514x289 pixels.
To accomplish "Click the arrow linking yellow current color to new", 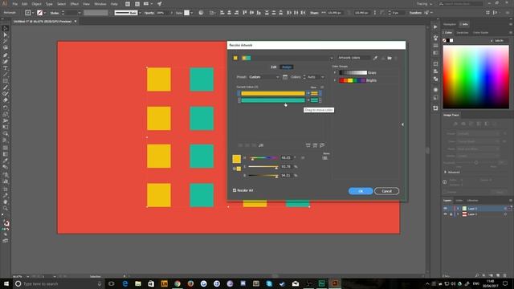I will coord(308,93).
